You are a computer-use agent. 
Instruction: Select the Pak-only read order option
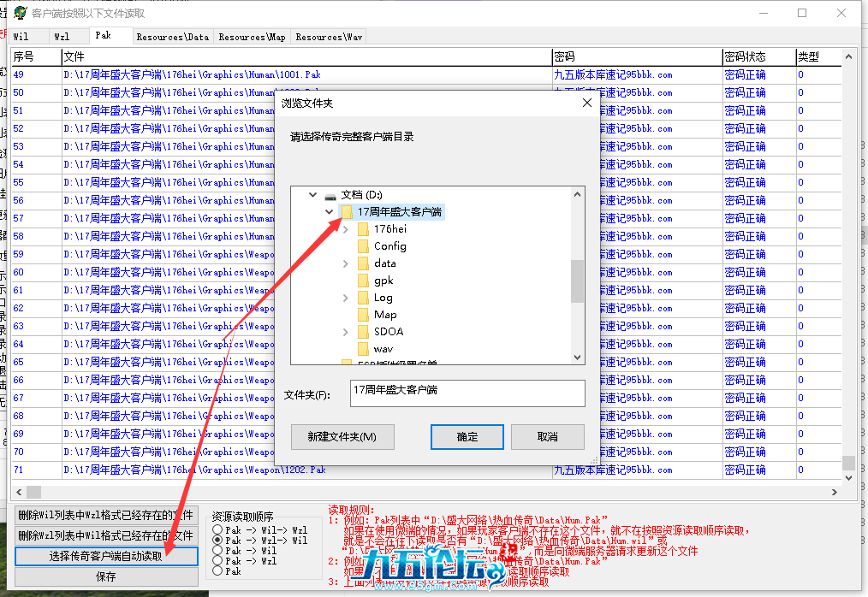[x=217, y=571]
